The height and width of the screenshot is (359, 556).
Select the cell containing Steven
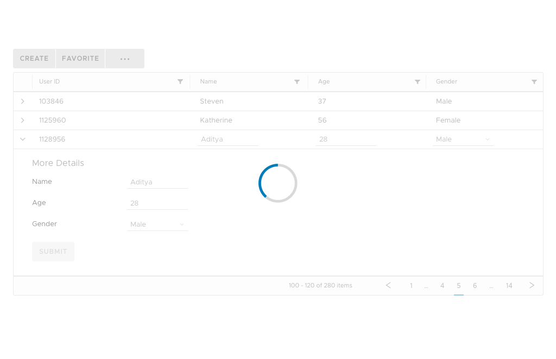(x=212, y=101)
